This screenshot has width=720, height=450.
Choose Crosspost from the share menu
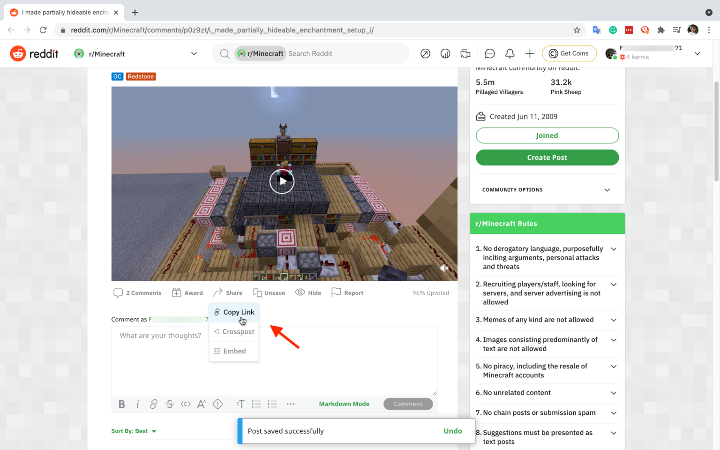pyautogui.click(x=238, y=331)
